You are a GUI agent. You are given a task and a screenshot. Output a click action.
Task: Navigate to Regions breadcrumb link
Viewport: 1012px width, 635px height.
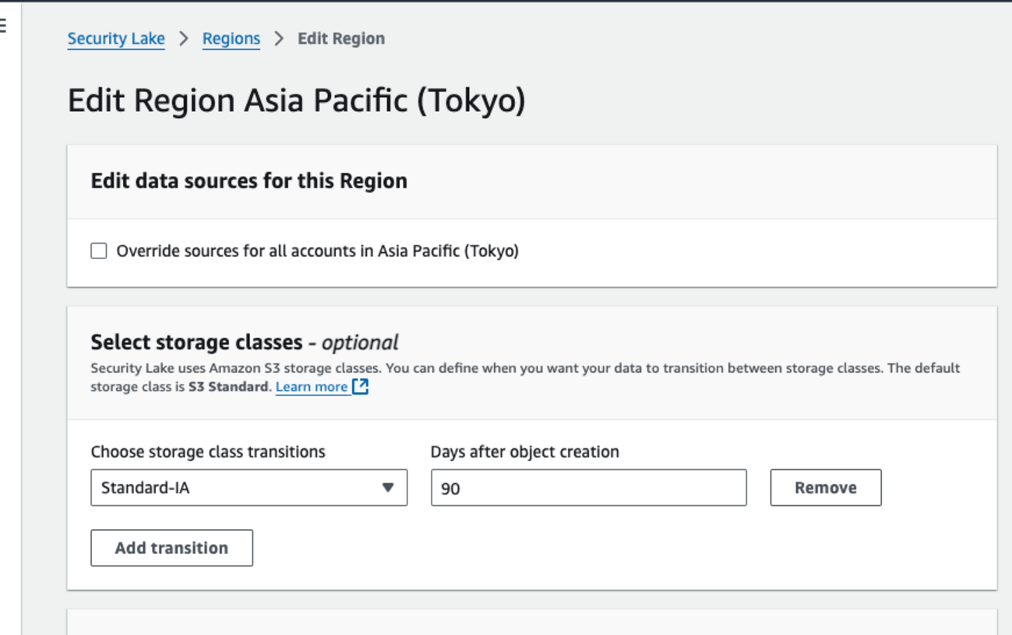pos(231,39)
